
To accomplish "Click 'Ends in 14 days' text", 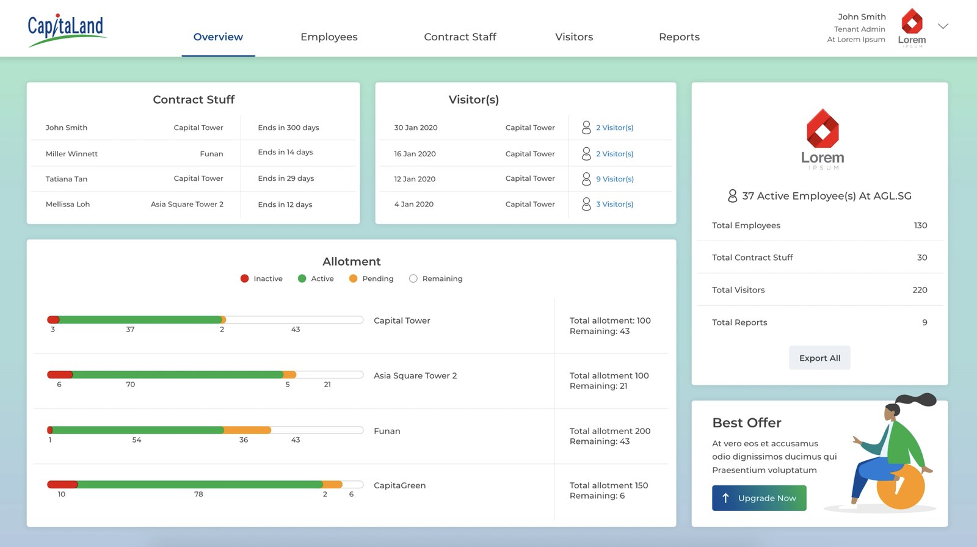I will (285, 152).
